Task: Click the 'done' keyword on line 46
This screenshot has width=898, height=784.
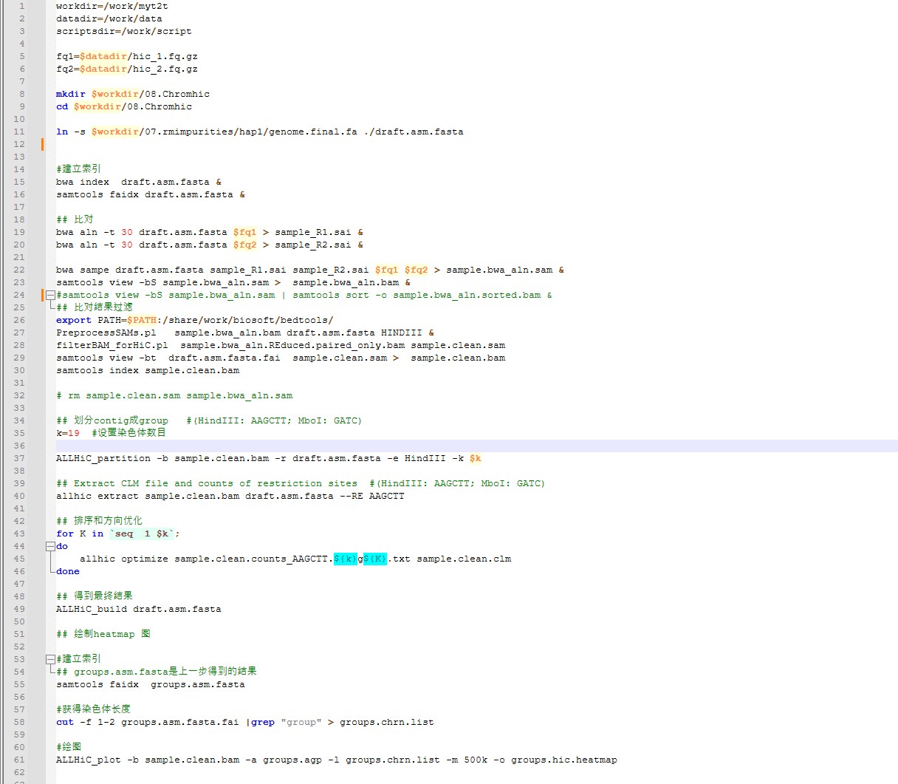Action: click(68, 571)
